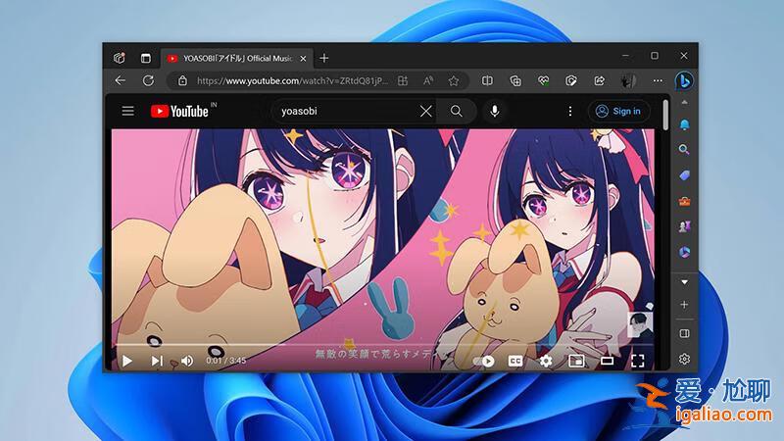Toggle theater mode

[607, 361]
